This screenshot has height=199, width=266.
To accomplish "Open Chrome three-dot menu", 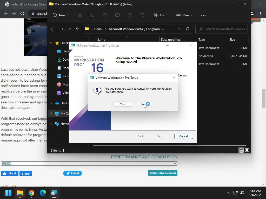I will coord(260,13).
